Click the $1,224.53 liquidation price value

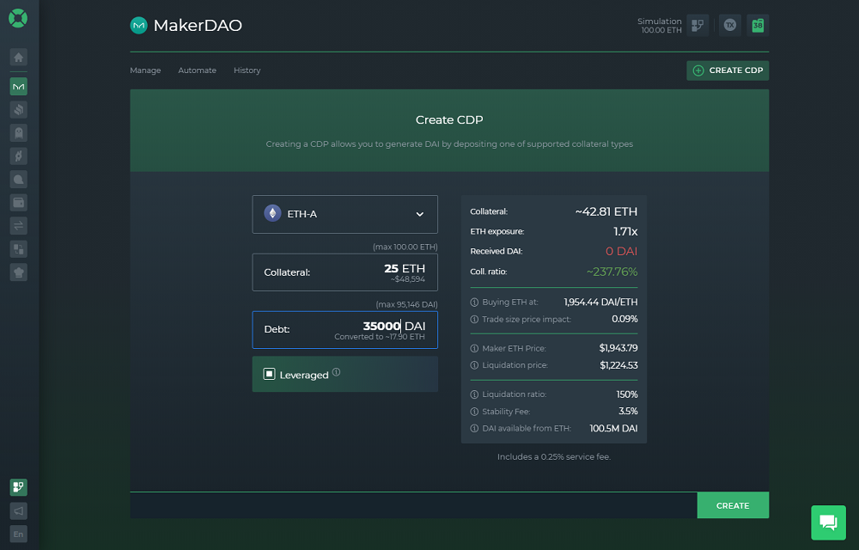(x=618, y=365)
